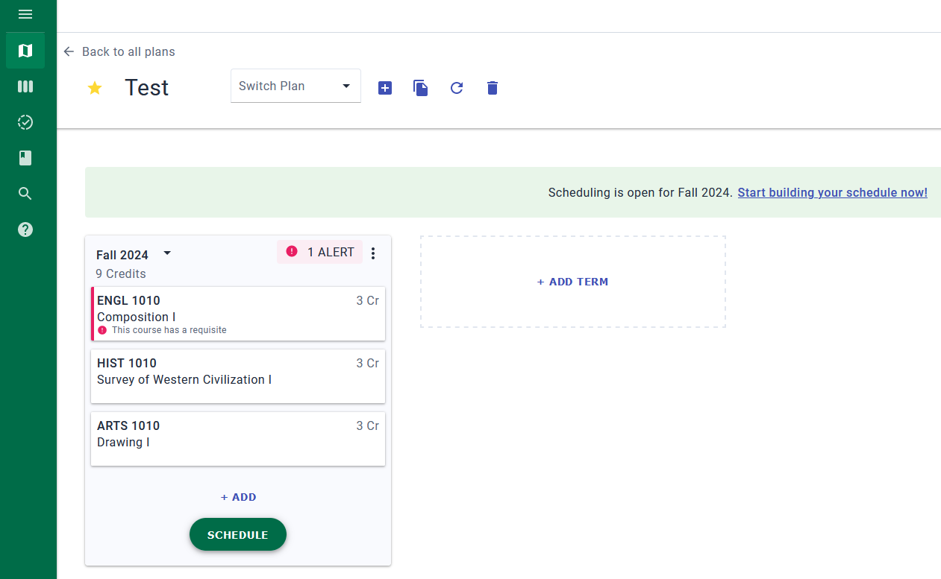This screenshot has width=941, height=579.
Task: Open the Fall 2024 three-dot options menu
Action: (x=373, y=253)
